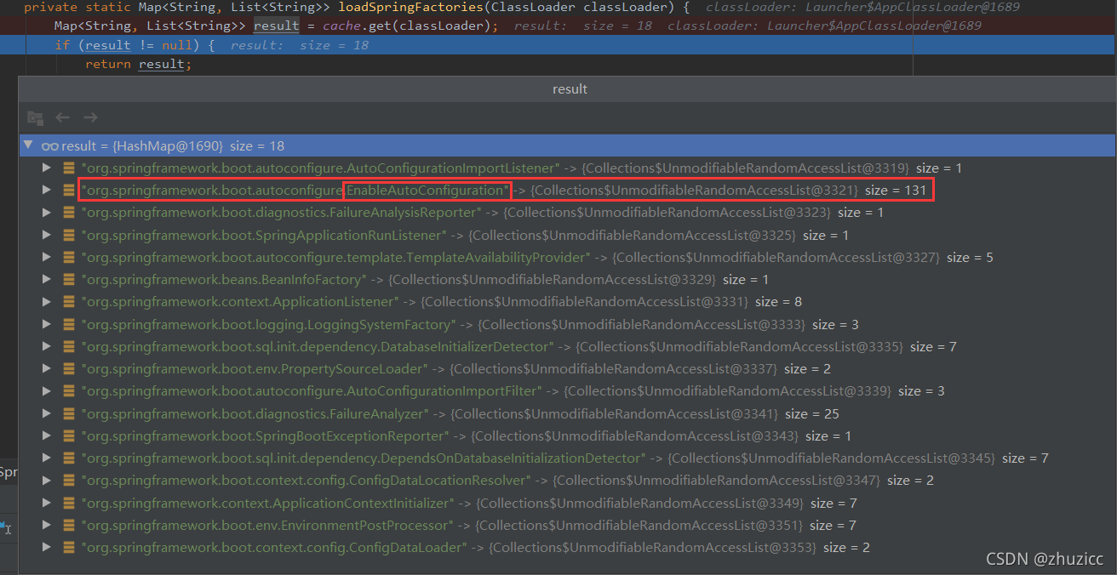Expand the DatabaseInitializerDetector entry
Viewport: 1117px width, 575px height.
[47, 346]
